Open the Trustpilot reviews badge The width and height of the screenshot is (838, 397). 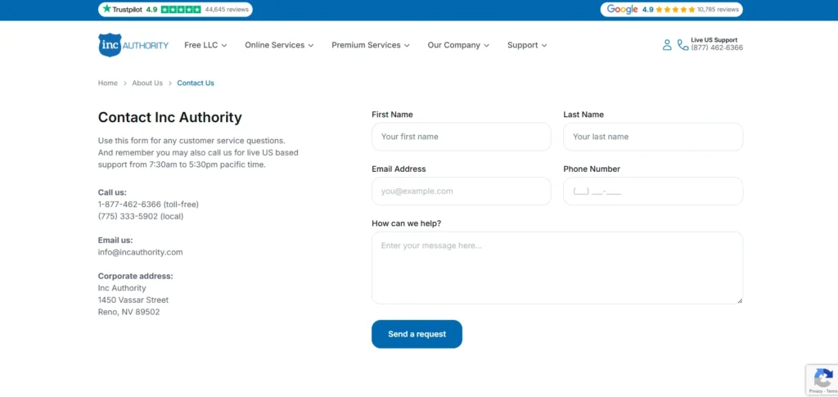coord(175,10)
